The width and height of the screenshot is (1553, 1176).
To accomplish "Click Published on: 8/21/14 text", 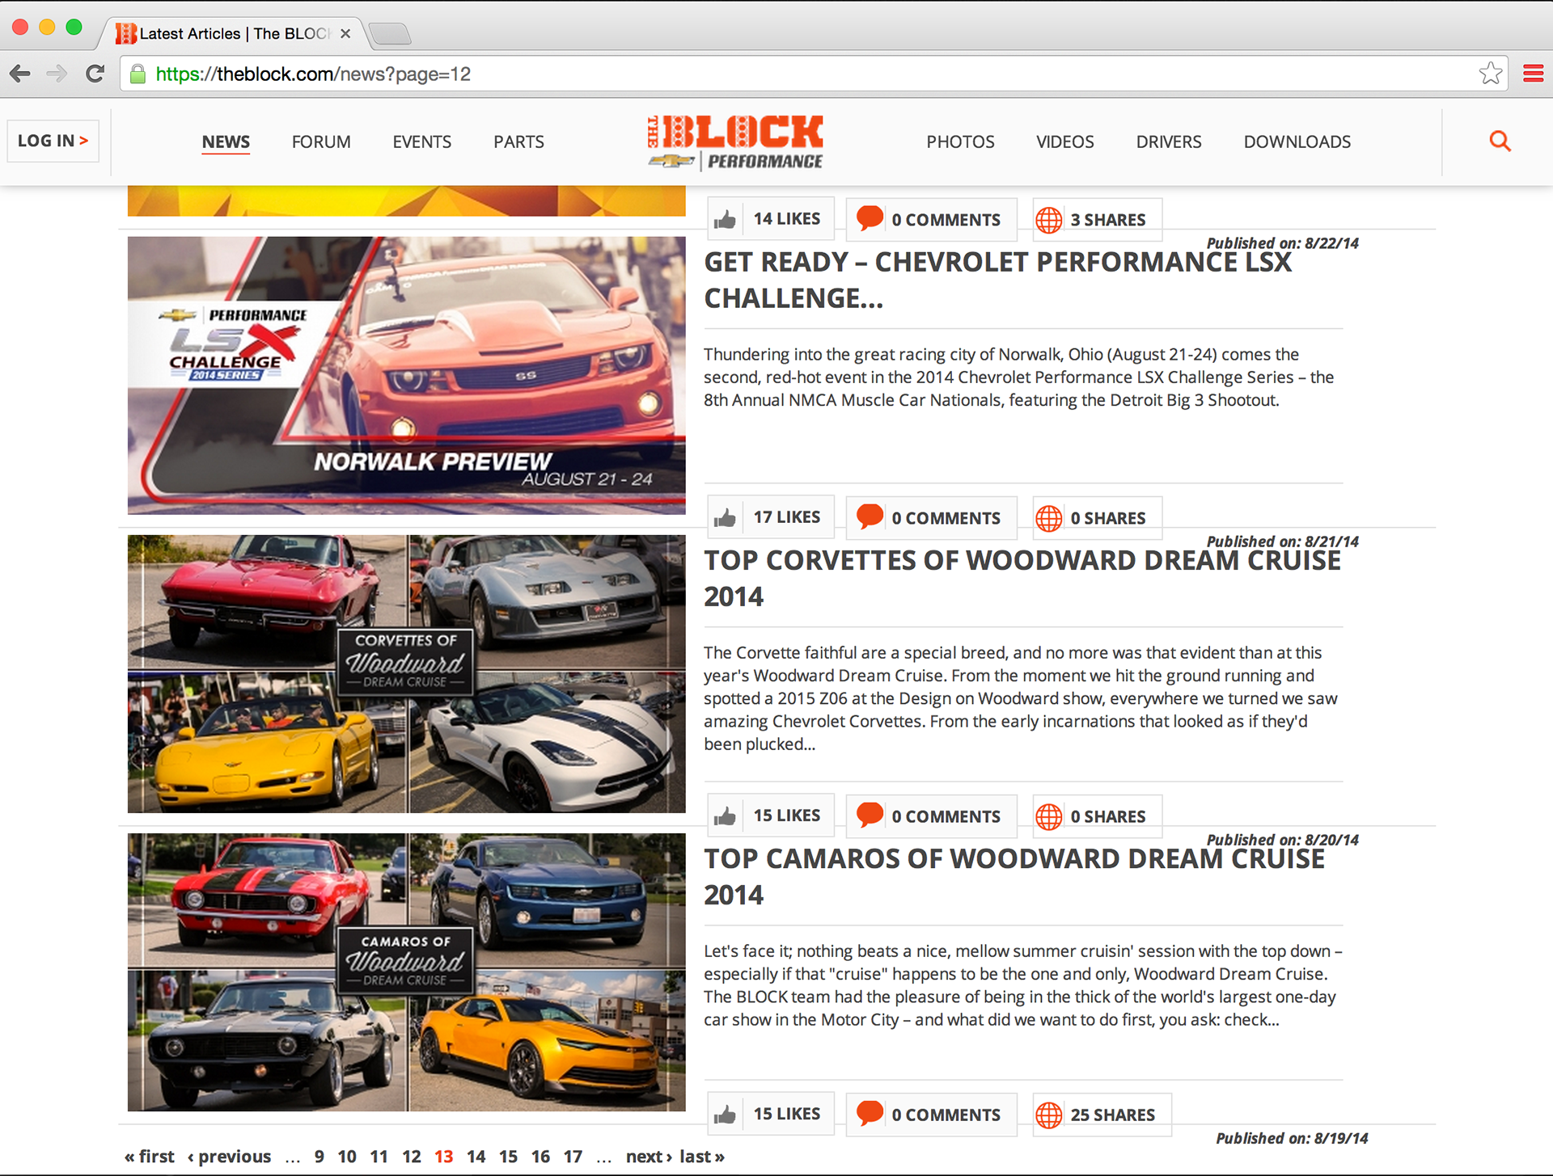I will [x=1283, y=542].
